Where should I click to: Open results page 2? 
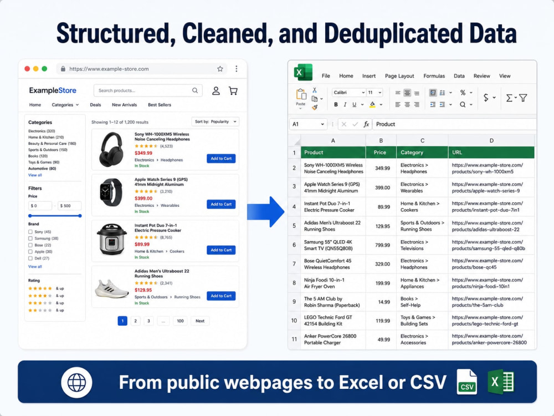pos(135,321)
